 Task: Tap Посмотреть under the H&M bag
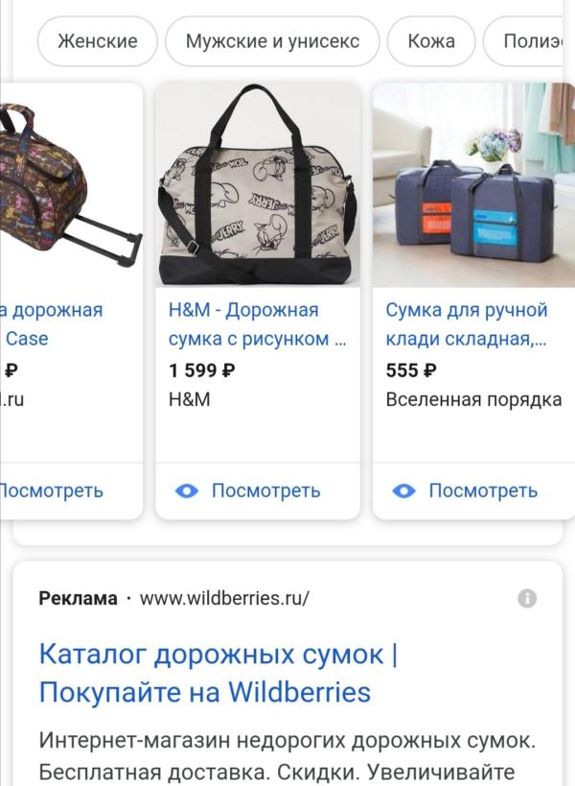click(265, 490)
